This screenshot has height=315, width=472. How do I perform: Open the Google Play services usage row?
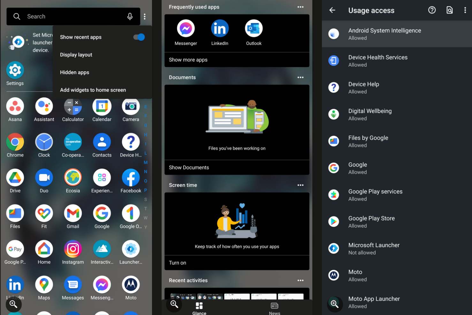(x=397, y=195)
